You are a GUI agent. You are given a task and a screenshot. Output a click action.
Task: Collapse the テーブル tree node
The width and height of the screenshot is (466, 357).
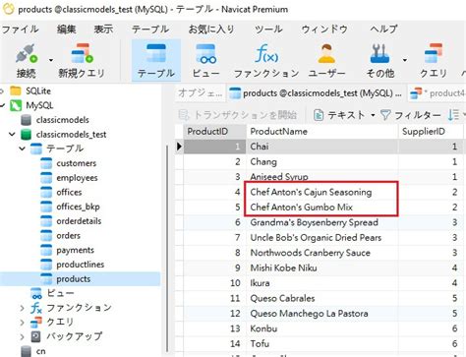22,149
